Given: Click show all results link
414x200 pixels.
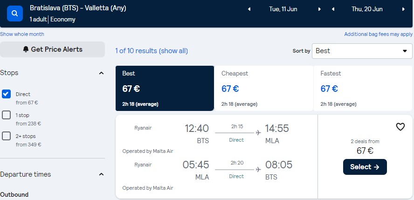Looking at the screenshot, I should pyautogui.click(x=173, y=51).
